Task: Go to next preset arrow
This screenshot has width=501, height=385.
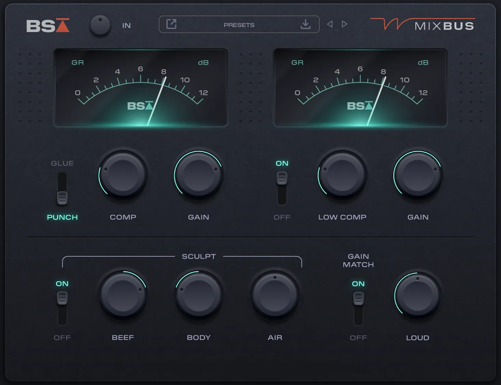Action: tap(344, 24)
